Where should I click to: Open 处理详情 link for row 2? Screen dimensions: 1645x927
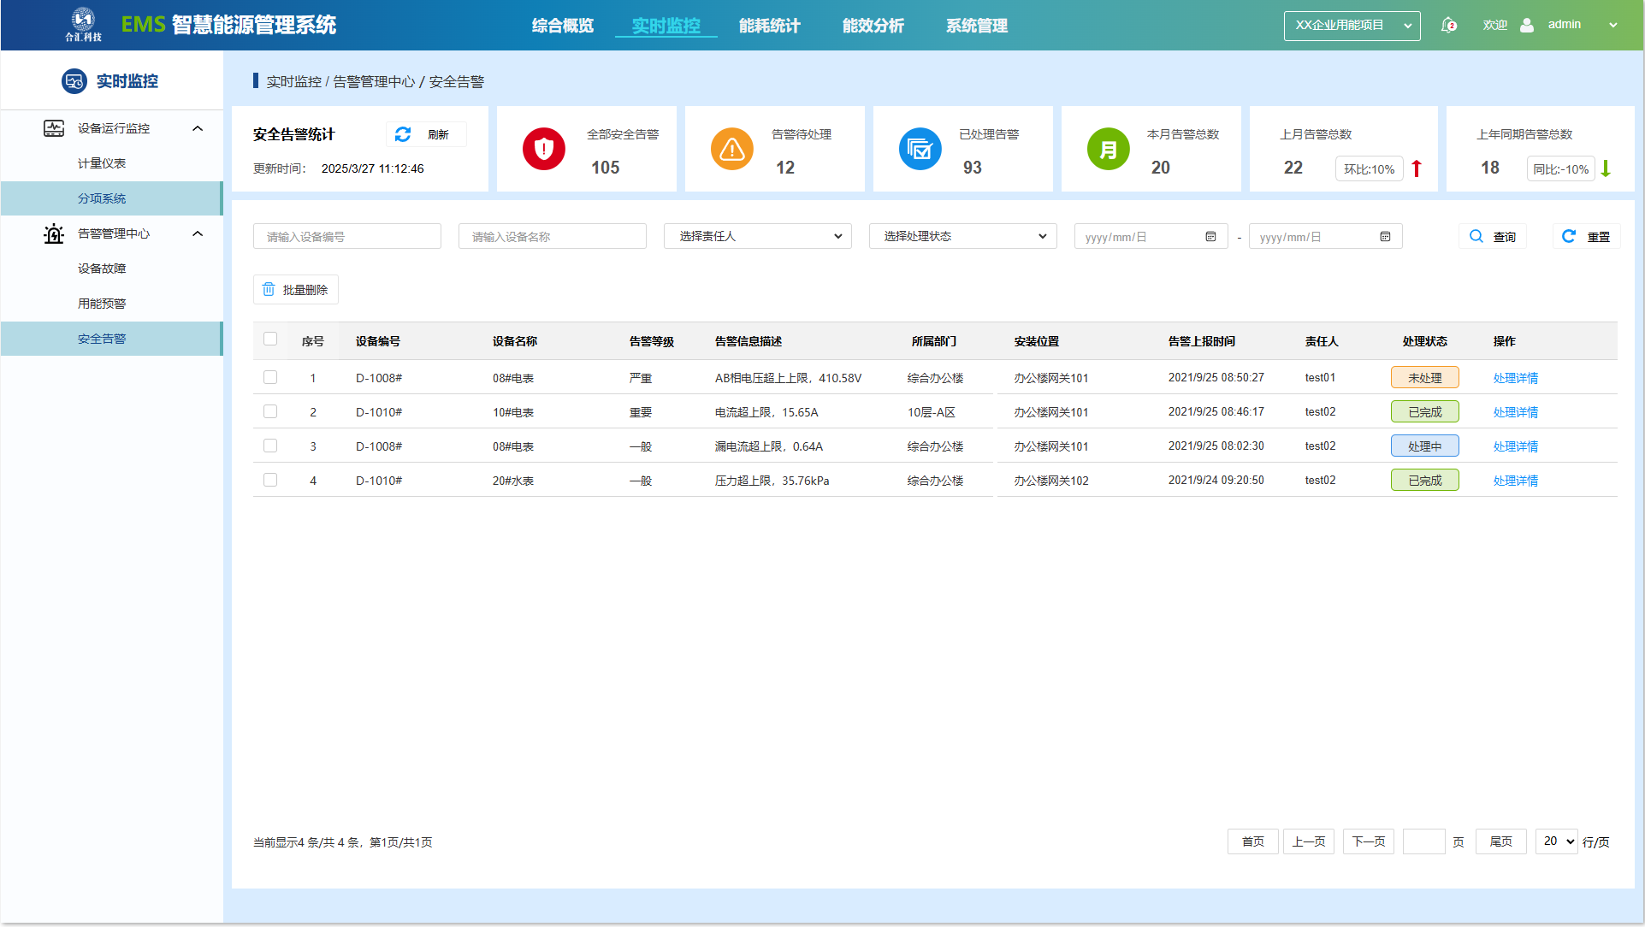(1515, 412)
